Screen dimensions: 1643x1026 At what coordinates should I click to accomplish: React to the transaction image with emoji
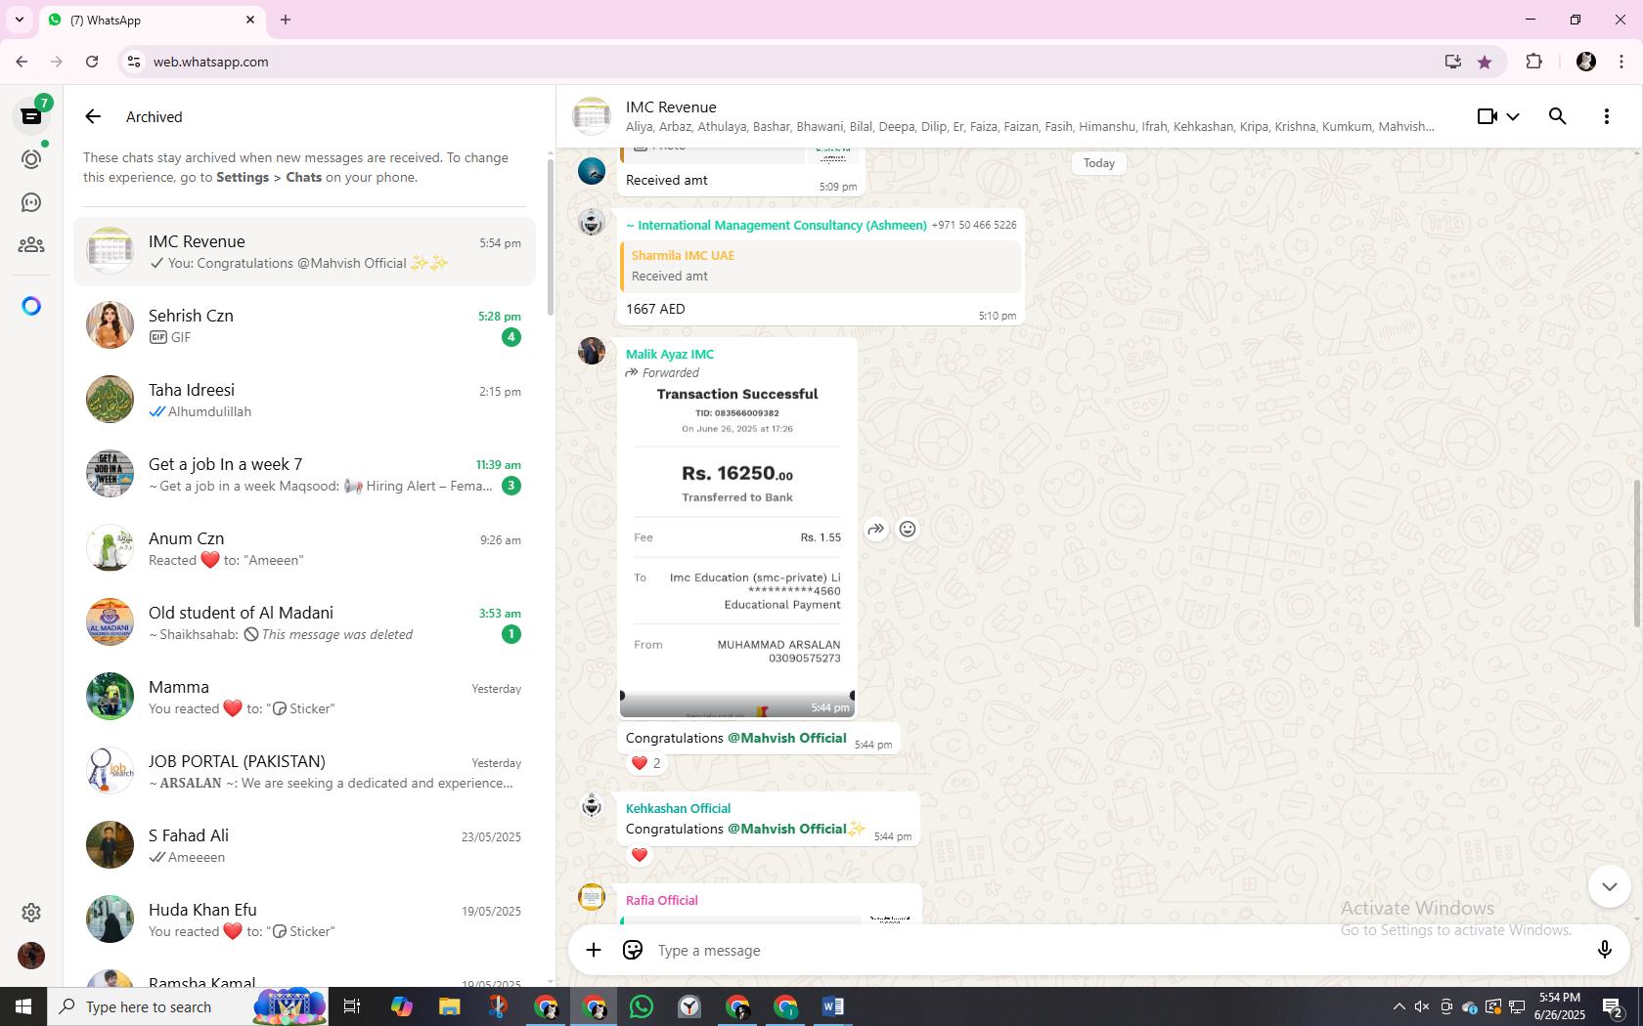[908, 529]
